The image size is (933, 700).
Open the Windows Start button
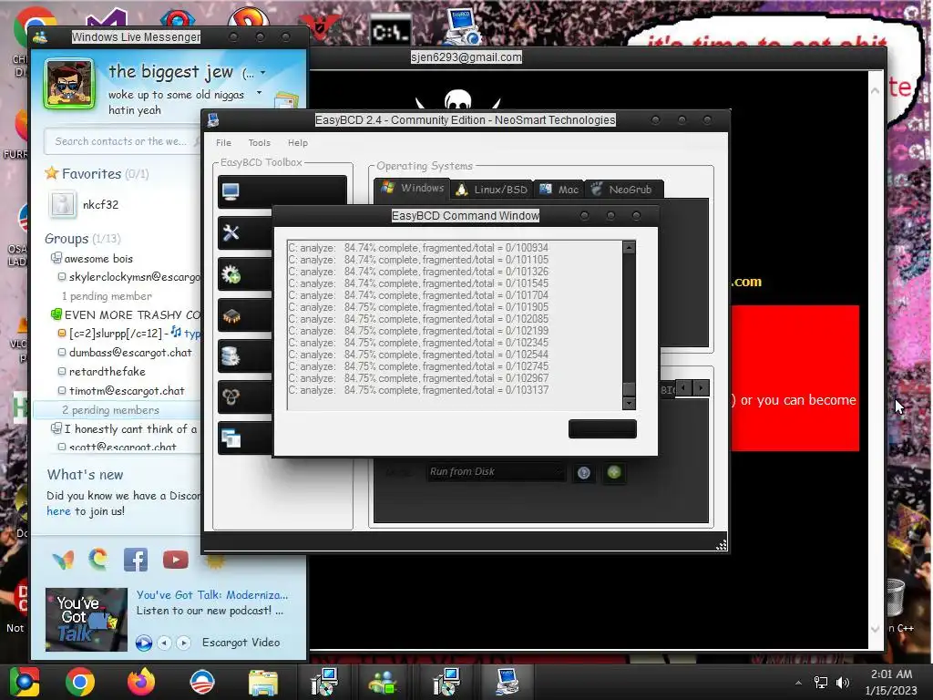pos(24,682)
